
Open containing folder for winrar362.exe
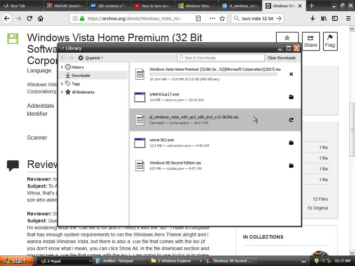click(x=291, y=143)
